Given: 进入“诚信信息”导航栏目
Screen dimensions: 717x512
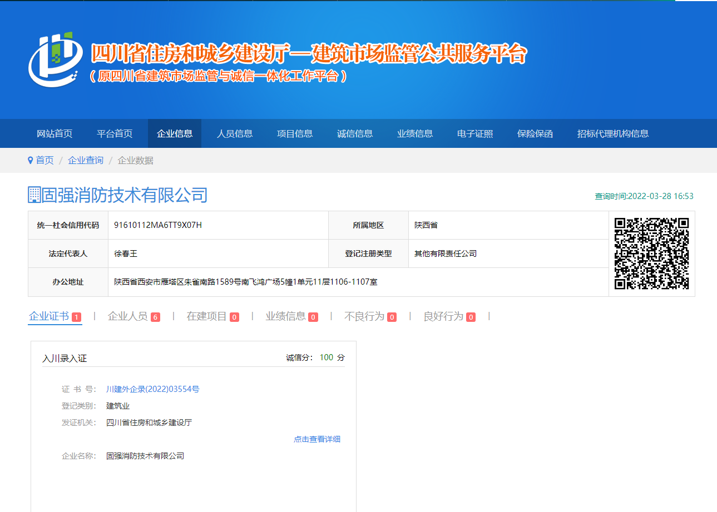Looking at the screenshot, I should 355,133.
